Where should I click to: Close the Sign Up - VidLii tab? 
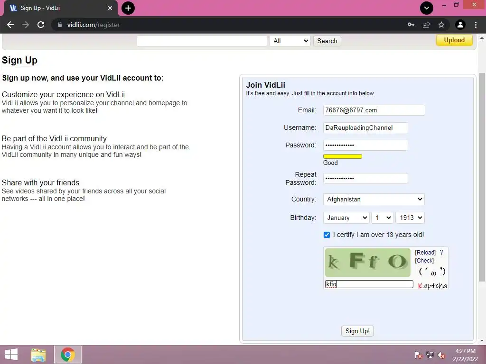[x=110, y=8]
